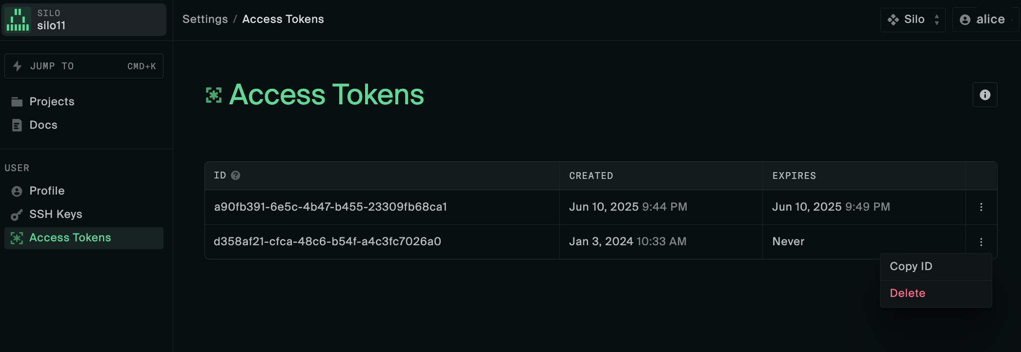Screen dimensions: 1021x352
Task: Click the token ID d358af21-cfca-48c6-b54f-a4c3fc7026a0
Action: [327, 242]
